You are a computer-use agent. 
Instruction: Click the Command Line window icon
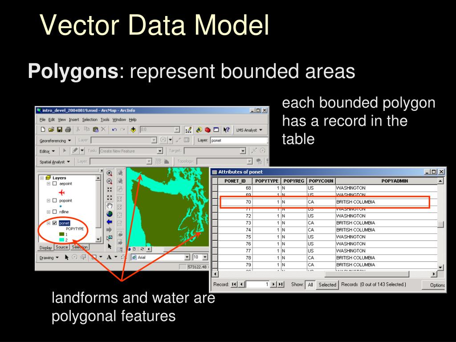coord(216,130)
